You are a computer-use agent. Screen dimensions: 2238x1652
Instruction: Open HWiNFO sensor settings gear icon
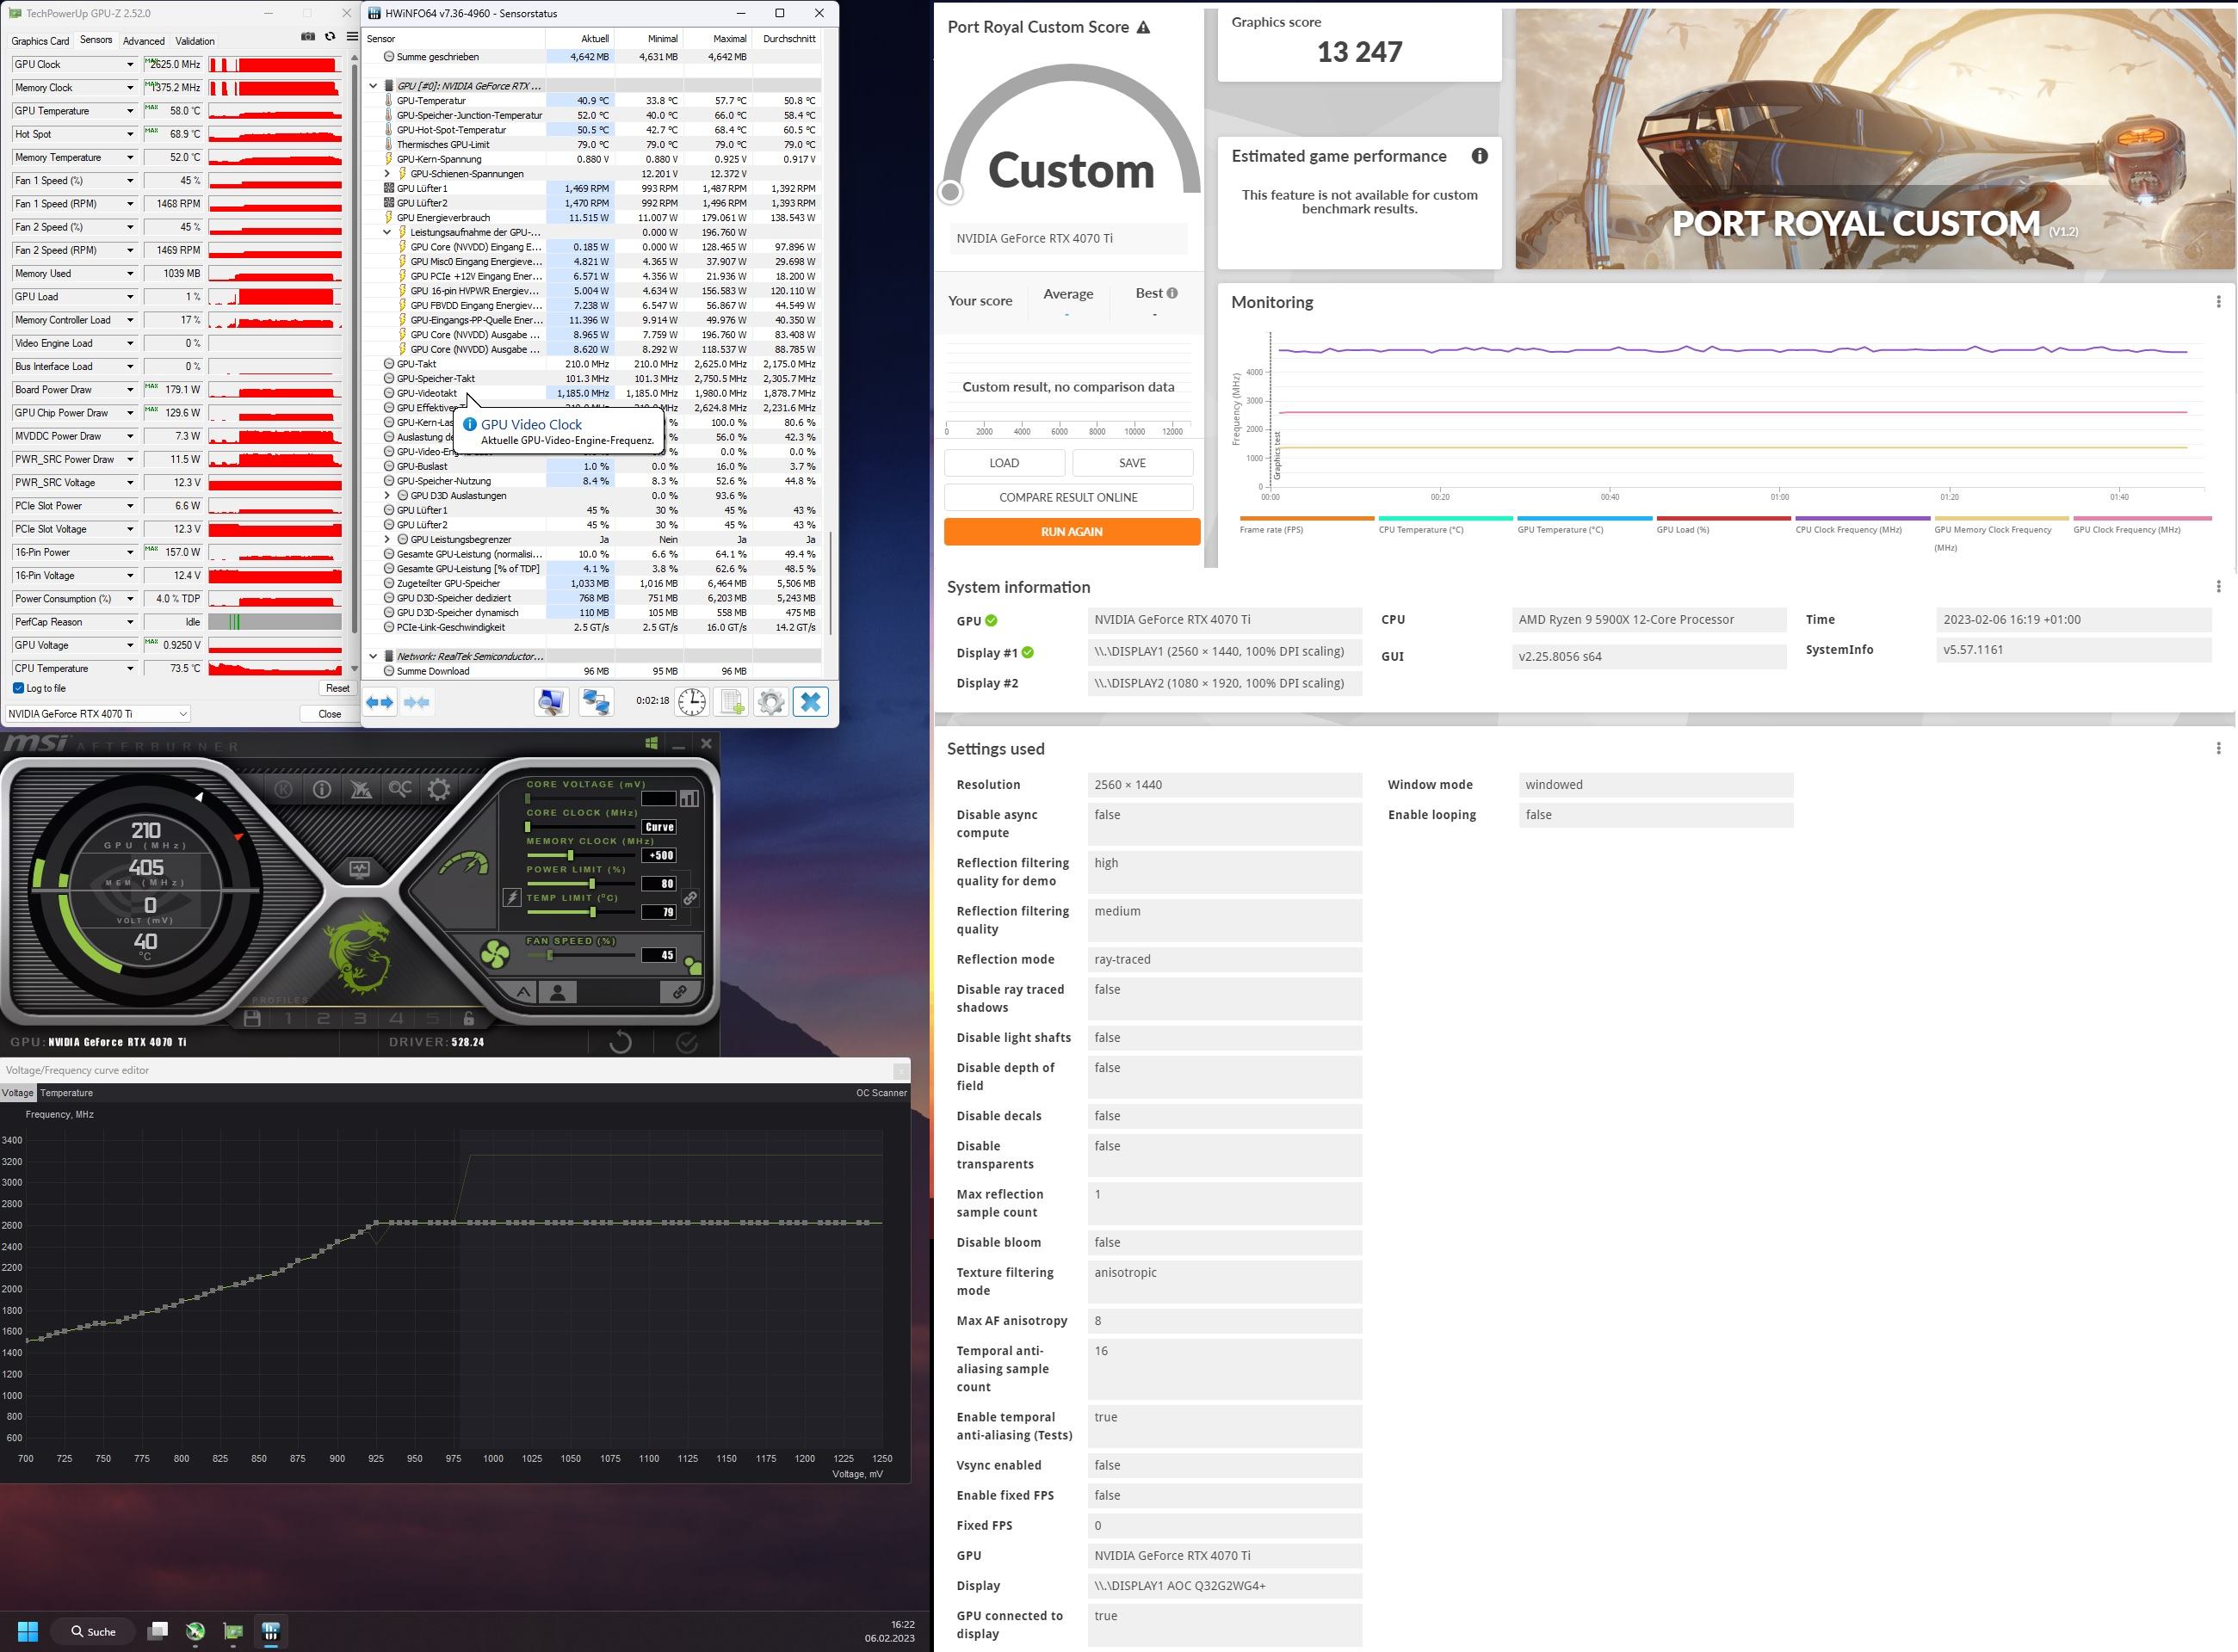pos(770,702)
